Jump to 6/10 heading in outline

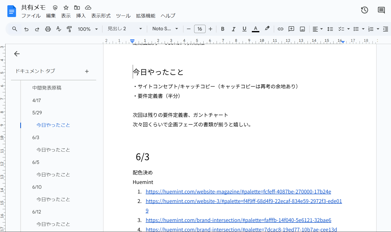click(x=37, y=187)
